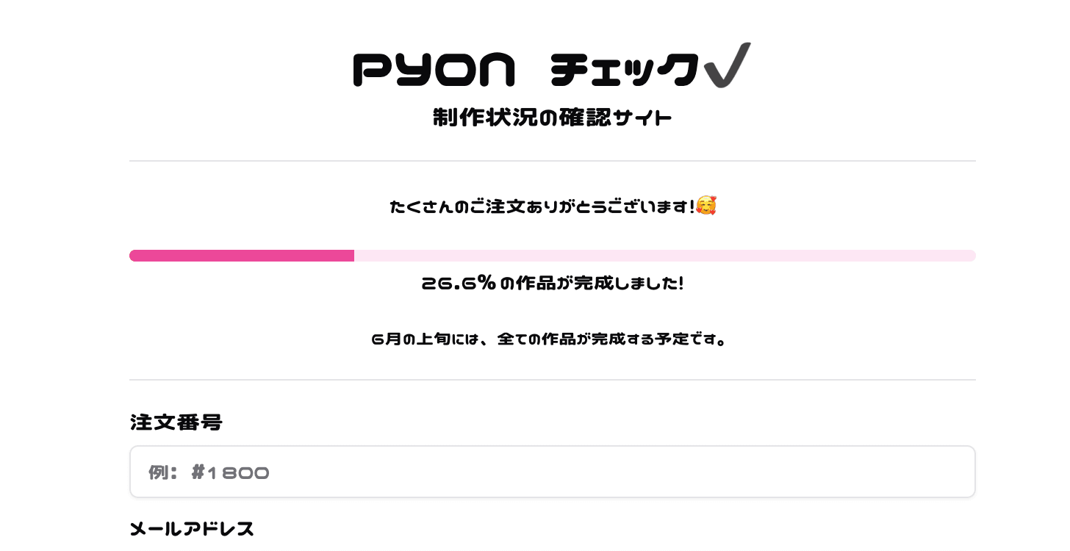
Task: Click the divider line below the subtitle
Action: pos(553,161)
